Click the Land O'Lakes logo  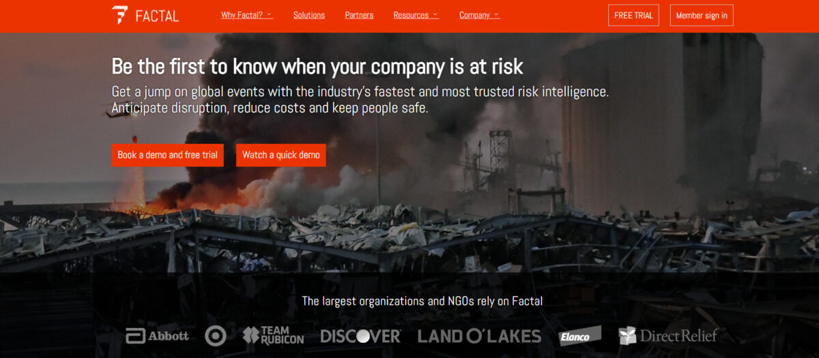click(x=479, y=335)
